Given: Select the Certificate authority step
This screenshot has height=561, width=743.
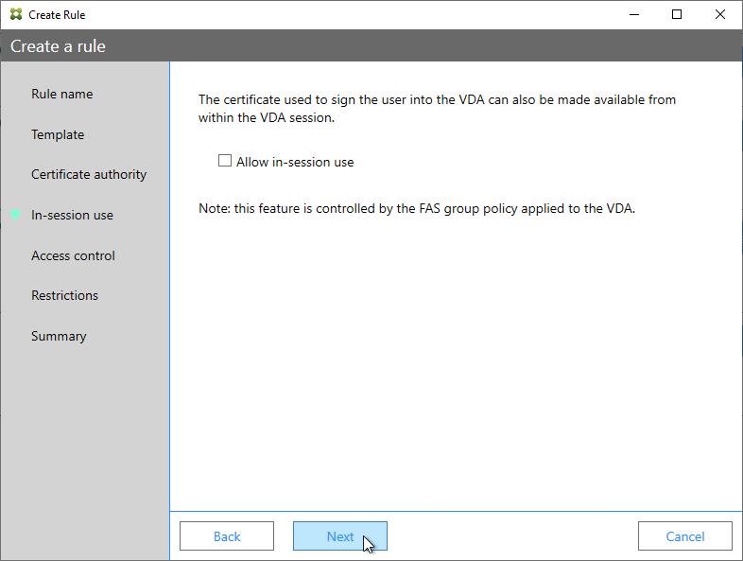Looking at the screenshot, I should (x=89, y=174).
